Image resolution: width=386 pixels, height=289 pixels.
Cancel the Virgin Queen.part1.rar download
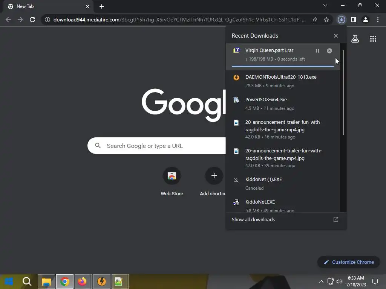point(329,51)
